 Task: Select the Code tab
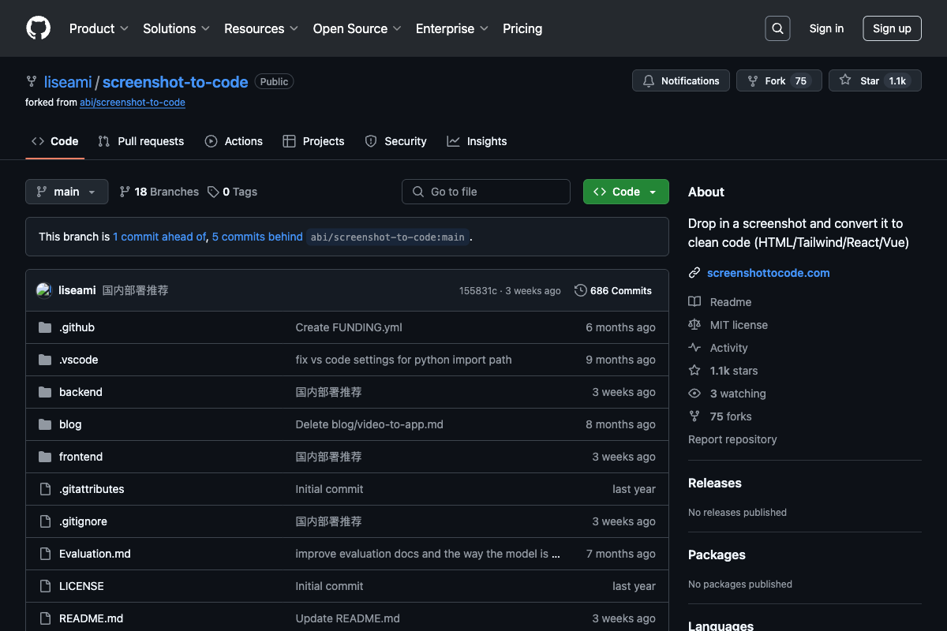point(55,141)
